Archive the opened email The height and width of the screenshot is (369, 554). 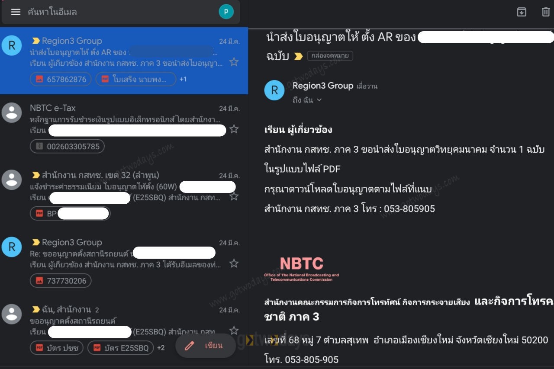[522, 12]
